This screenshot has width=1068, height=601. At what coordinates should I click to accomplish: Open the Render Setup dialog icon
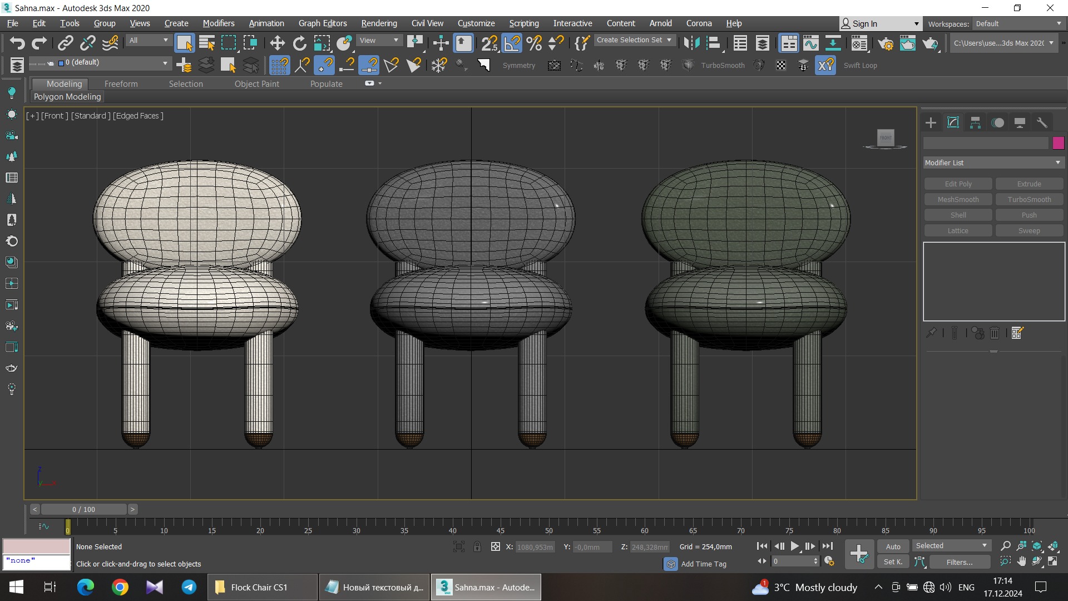(x=886, y=43)
